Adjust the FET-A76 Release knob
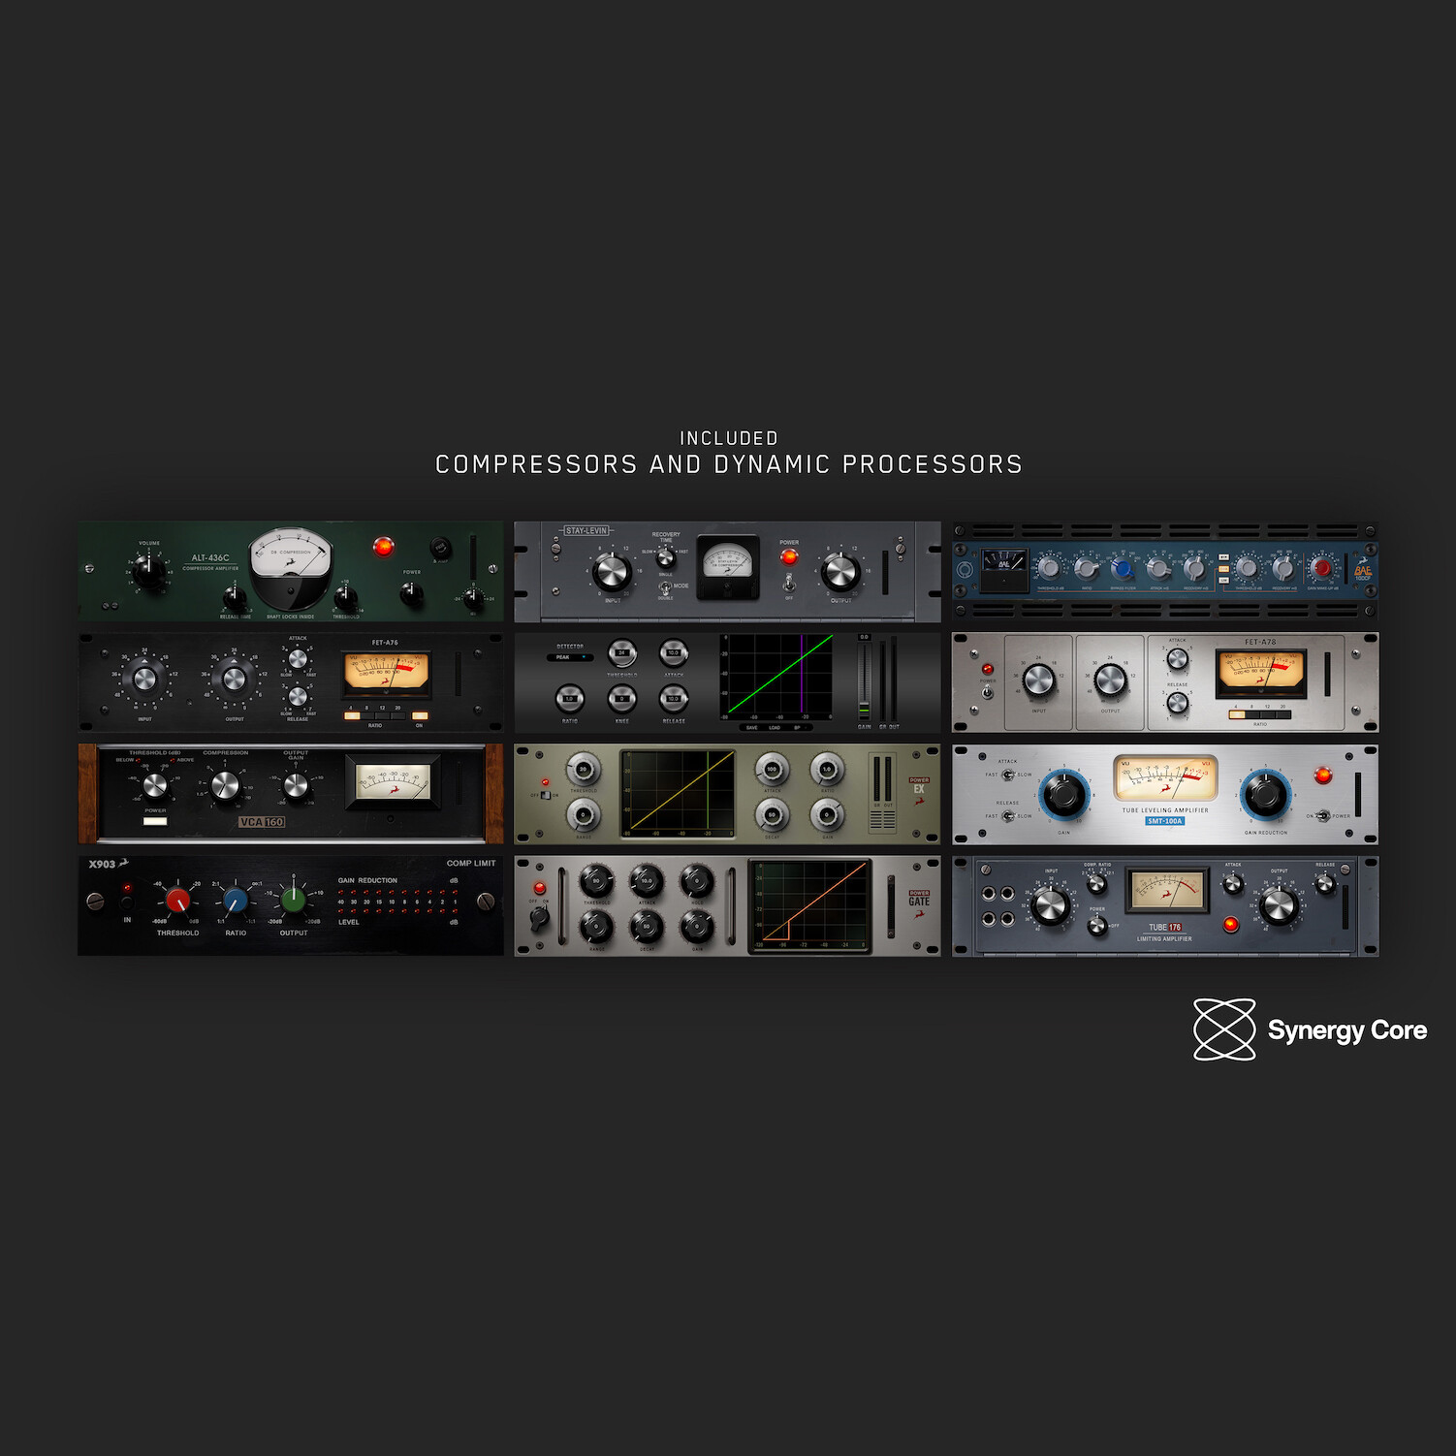The image size is (1456, 1456). point(298,696)
